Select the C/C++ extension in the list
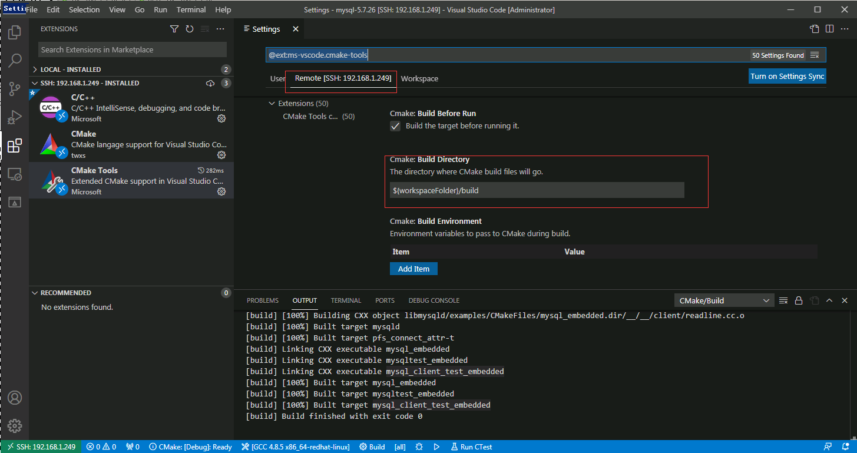 click(131, 107)
